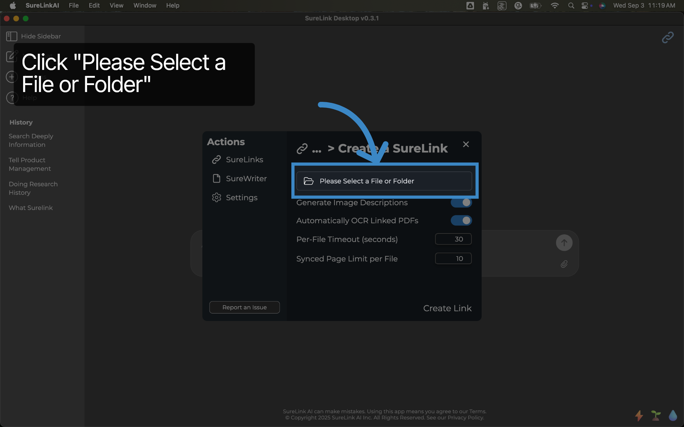Click the SureLinks chain icon in Actions
684x427 pixels.
(x=216, y=160)
